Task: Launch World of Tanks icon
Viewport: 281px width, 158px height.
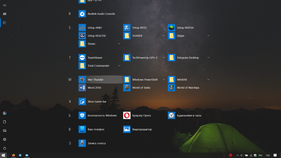Action: (127, 87)
